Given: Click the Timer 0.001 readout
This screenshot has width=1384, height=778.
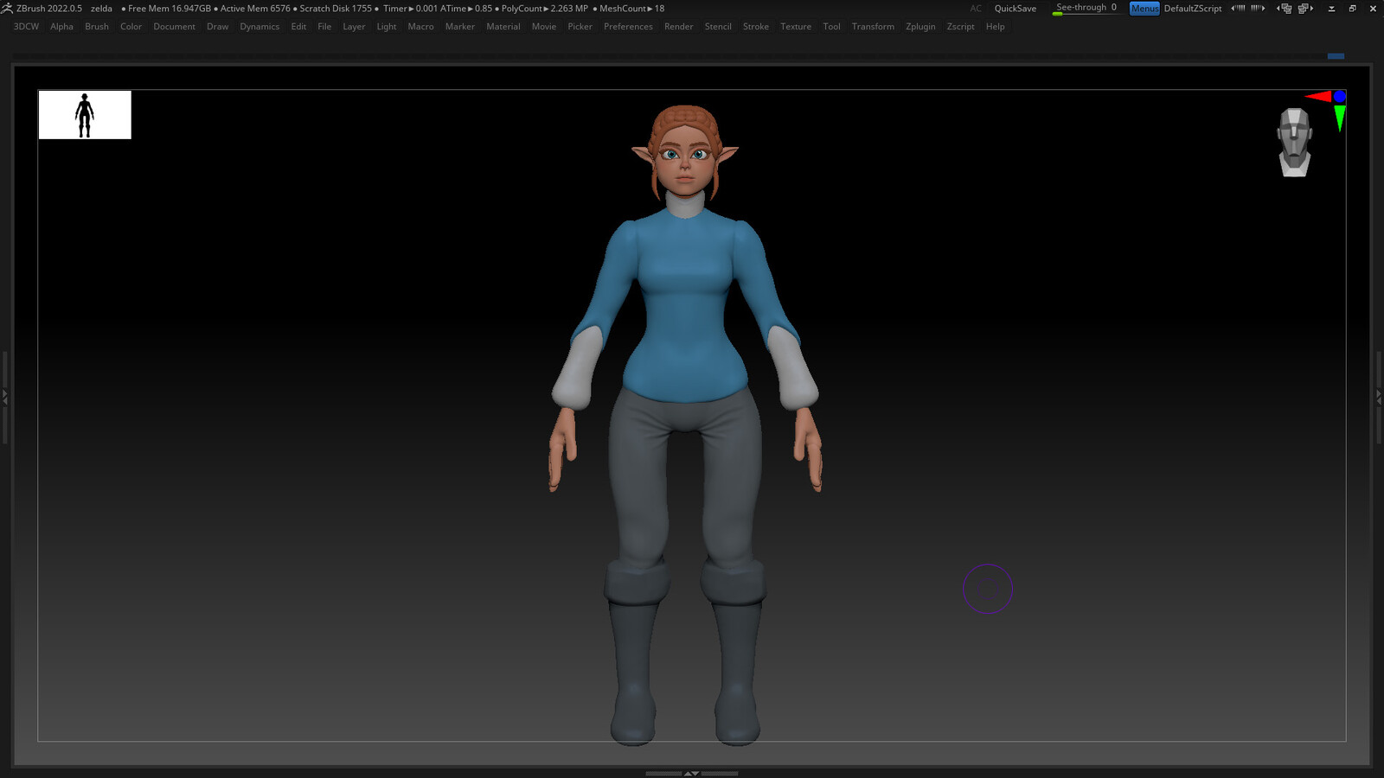Looking at the screenshot, I should pyautogui.click(x=411, y=8).
